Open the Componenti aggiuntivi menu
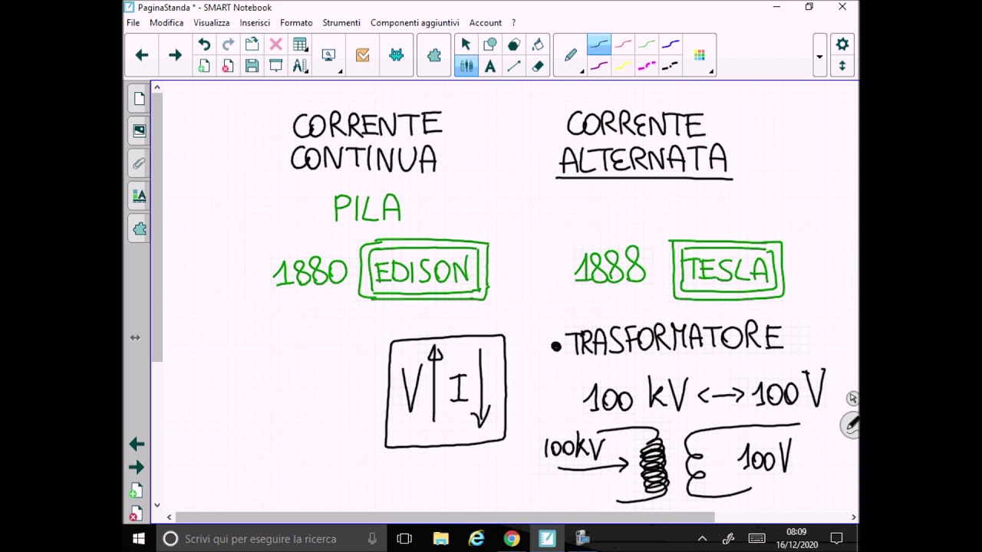The height and width of the screenshot is (552, 982). coord(415,23)
